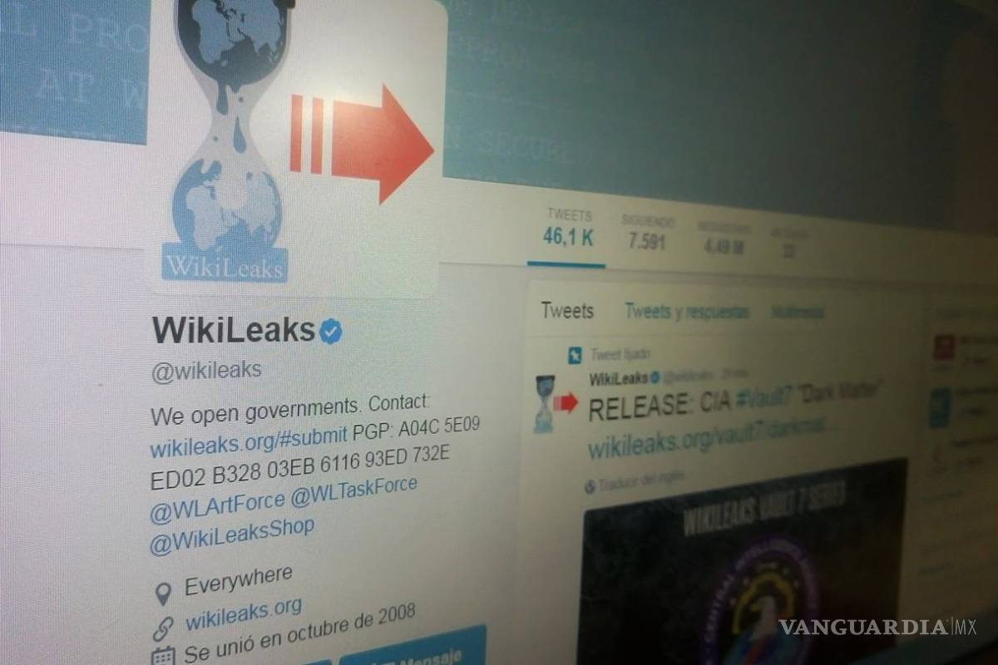The width and height of the screenshot is (998, 665).
Task: Click the small WikiLeaks avatar in pinned tweet
Action: click(544, 403)
